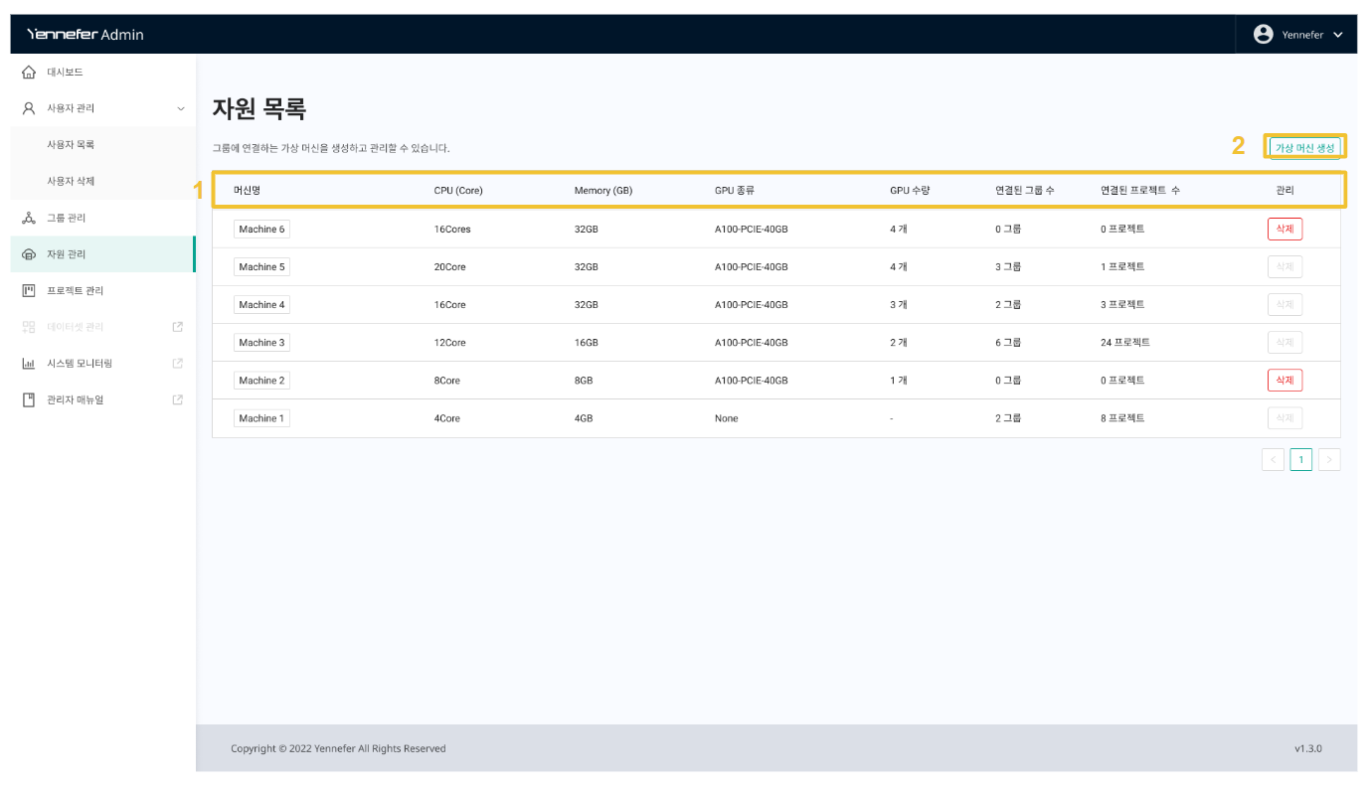Collapse the 사용자 관리 submenu chevron

(180, 108)
